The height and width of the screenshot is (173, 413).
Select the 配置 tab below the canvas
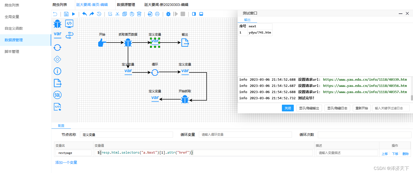pos(61,126)
